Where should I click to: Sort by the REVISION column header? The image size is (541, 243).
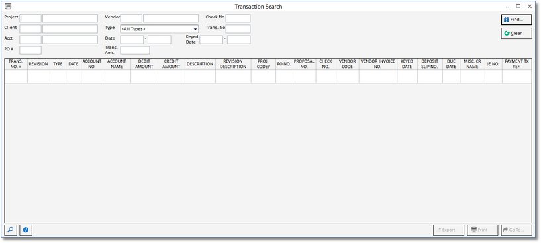pos(38,64)
